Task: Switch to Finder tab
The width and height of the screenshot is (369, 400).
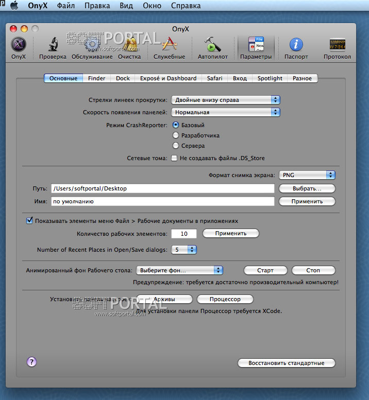Action: click(x=96, y=78)
